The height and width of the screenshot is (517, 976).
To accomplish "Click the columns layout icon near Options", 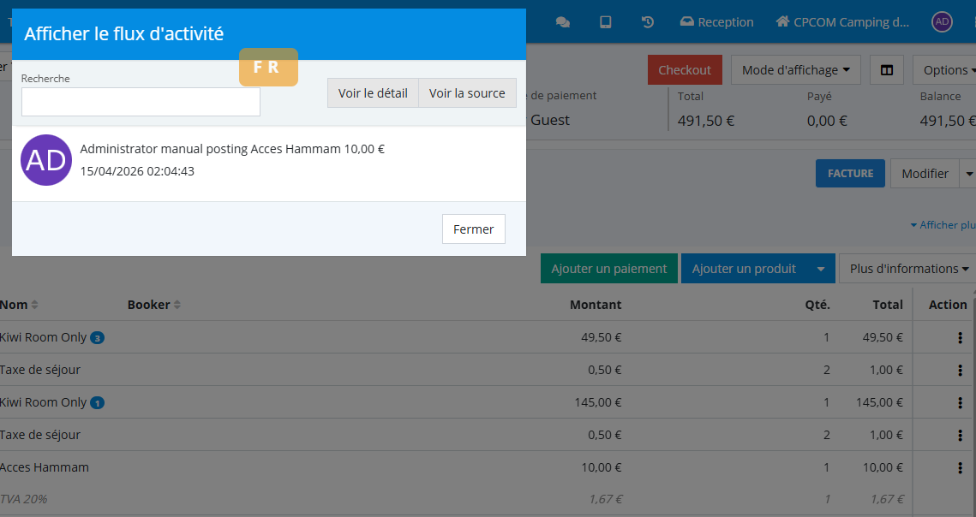I will (887, 70).
